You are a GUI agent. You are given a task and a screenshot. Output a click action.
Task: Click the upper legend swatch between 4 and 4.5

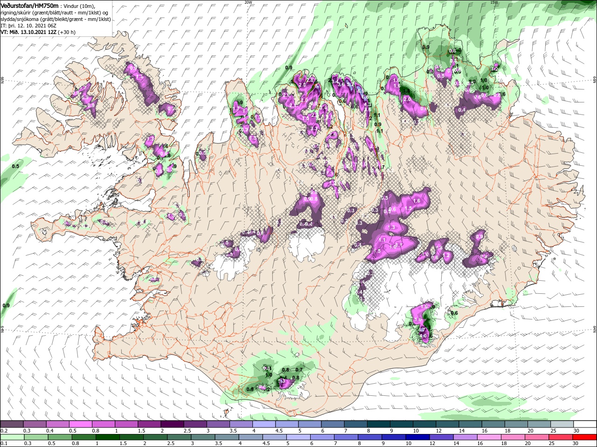coord(264,424)
